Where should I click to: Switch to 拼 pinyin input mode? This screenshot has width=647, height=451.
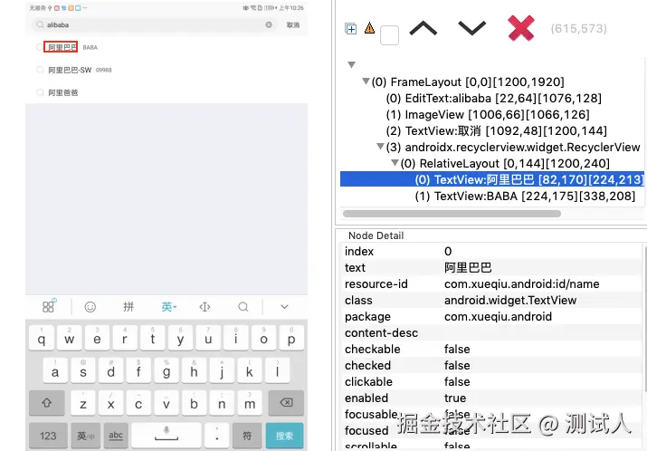[x=128, y=306]
